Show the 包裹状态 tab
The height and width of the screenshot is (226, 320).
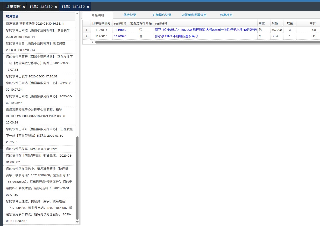coord(226,15)
